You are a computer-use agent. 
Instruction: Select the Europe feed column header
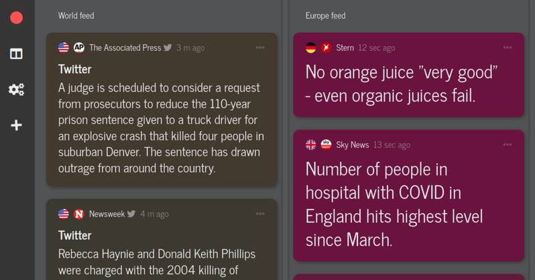pyautogui.click(x=325, y=15)
